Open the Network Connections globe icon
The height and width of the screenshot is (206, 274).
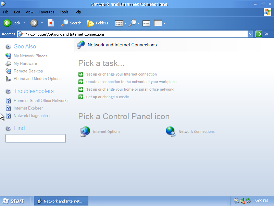tap(171, 131)
